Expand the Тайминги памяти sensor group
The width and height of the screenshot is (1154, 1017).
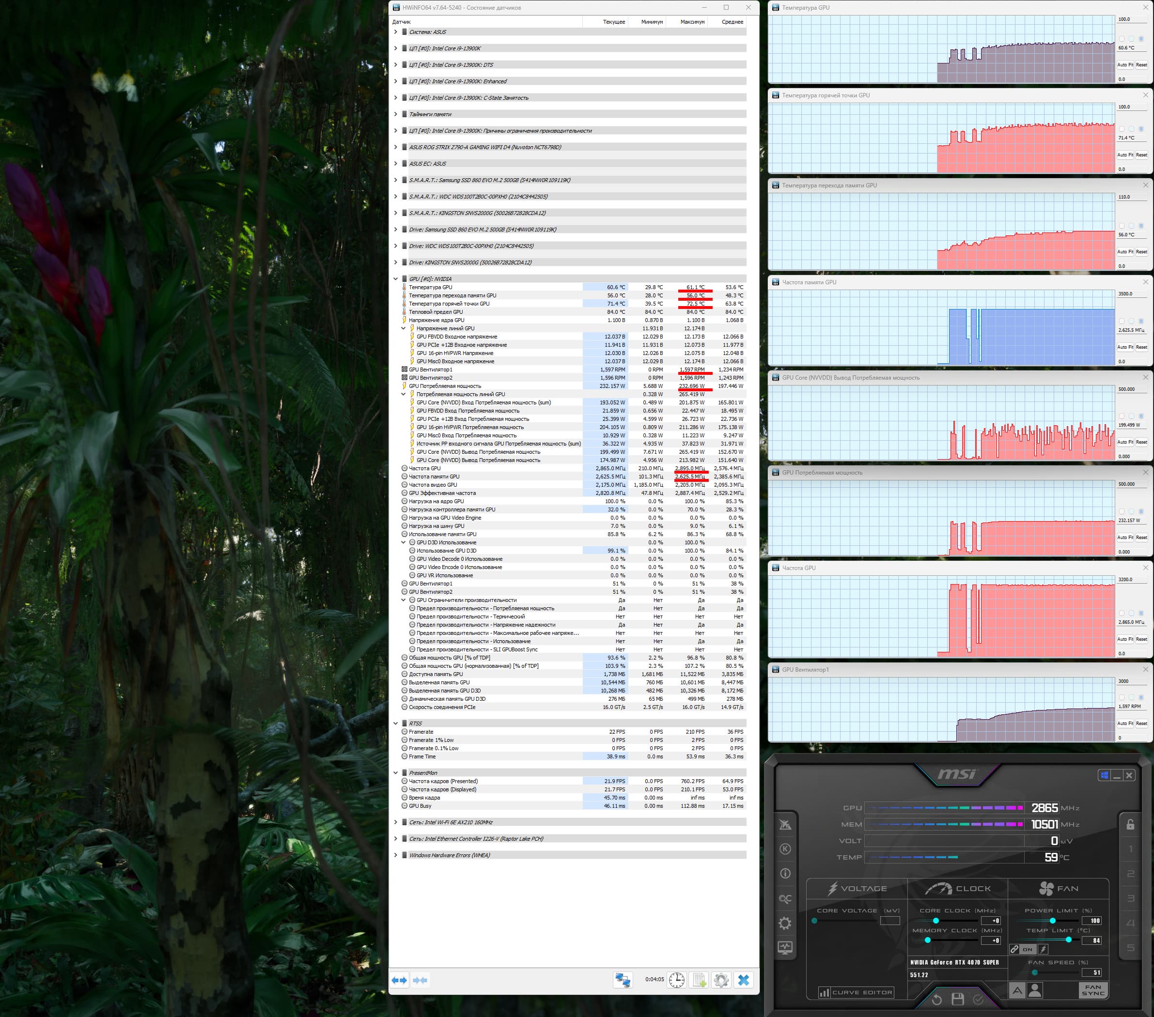(395, 114)
